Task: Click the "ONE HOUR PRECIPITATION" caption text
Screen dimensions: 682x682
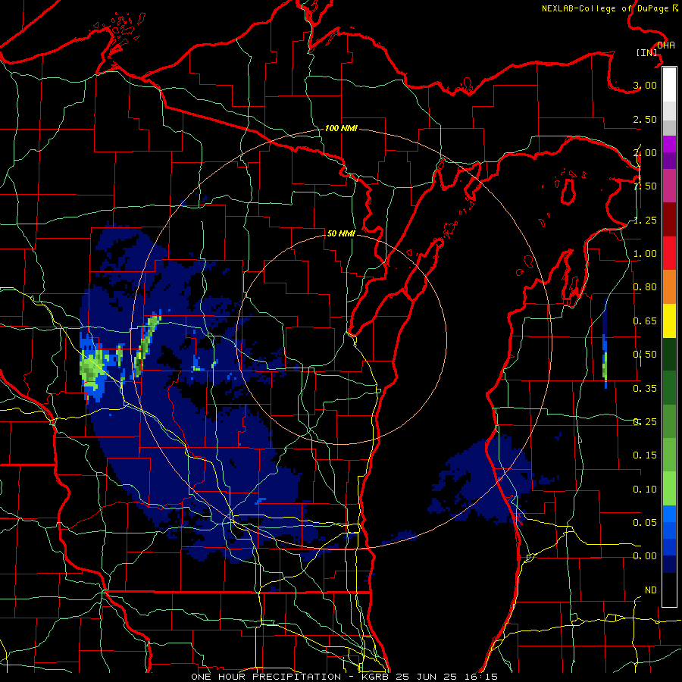Action: pyautogui.click(x=266, y=677)
